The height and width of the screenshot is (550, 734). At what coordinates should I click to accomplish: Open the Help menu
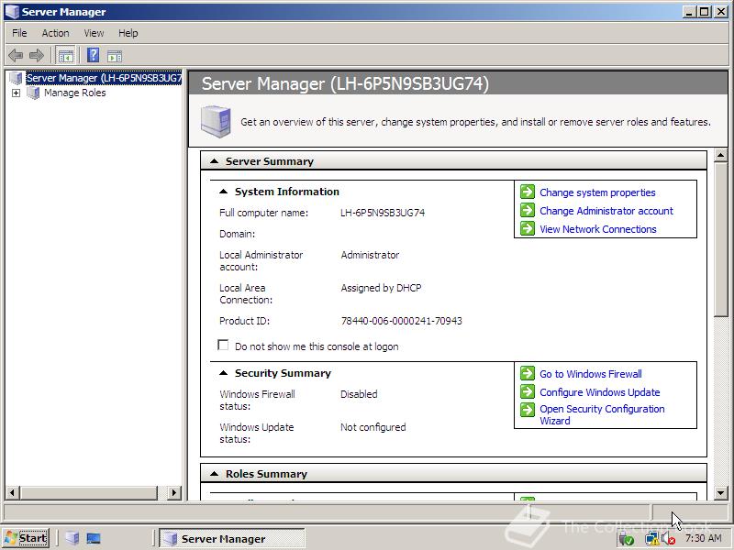(128, 33)
